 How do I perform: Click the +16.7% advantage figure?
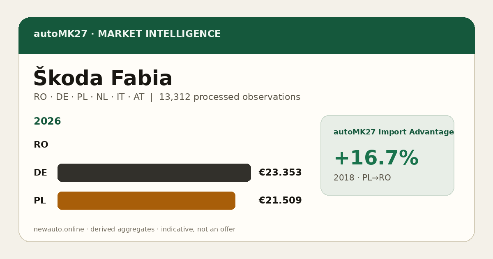(x=376, y=158)
